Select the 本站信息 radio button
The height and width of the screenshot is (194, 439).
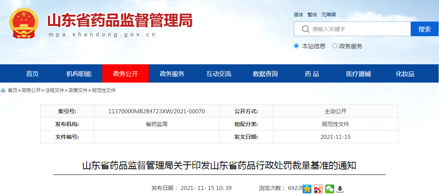click(296, 46)
